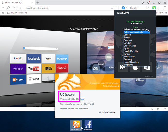This screenshot has width=168, height=132.
Task: Choose Denmark in the country list
Action: 136,40
